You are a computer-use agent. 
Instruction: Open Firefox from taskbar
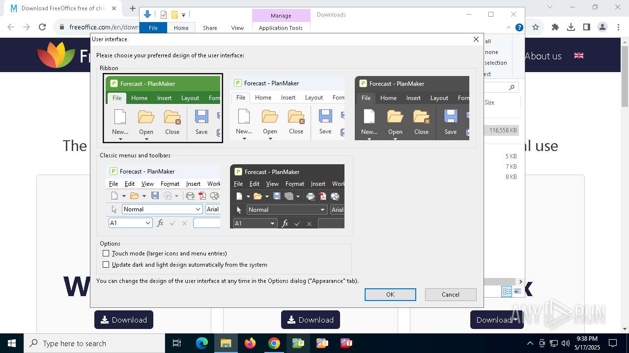tap(250, 343)
